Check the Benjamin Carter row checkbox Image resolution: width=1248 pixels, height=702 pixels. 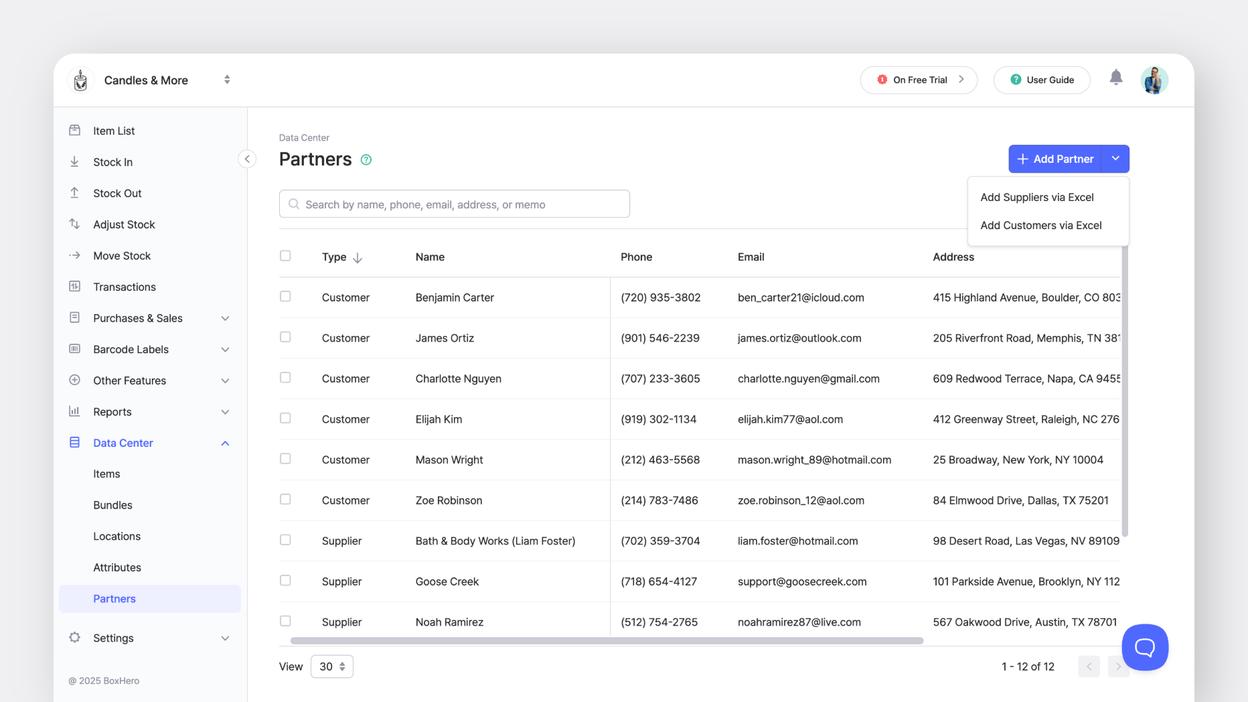pyautogui.click(x=286, y=297)
